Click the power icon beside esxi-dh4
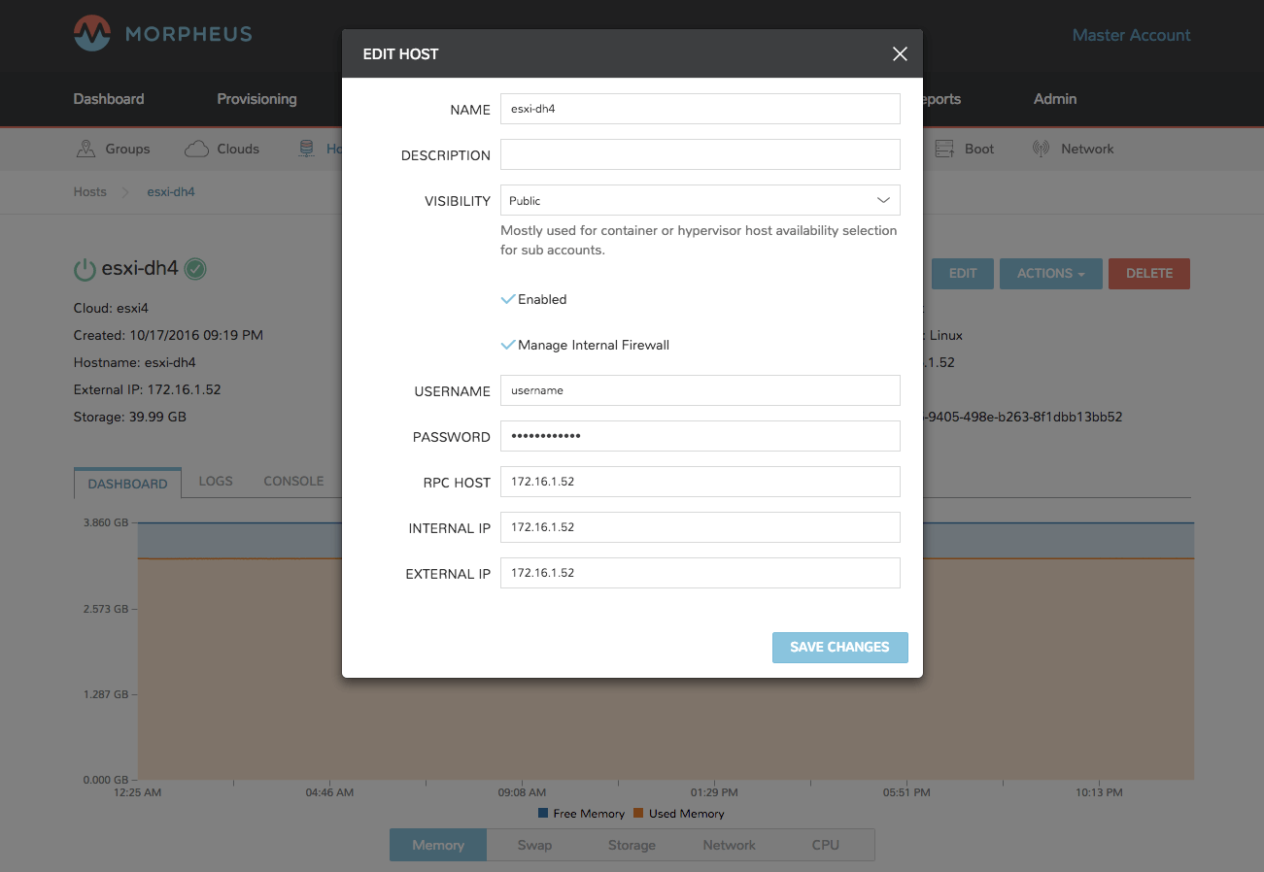The height and width of the screenshot is (872, 1264). coord(84,269)
